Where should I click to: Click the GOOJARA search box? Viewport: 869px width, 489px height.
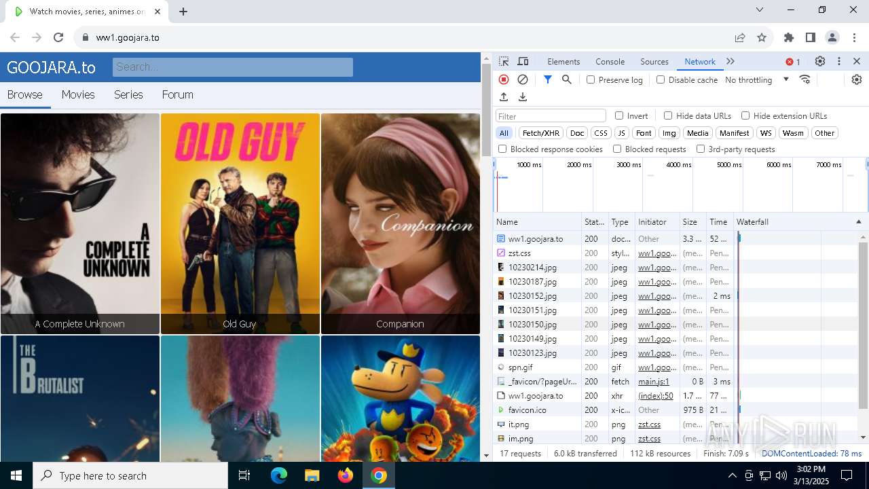233,67
